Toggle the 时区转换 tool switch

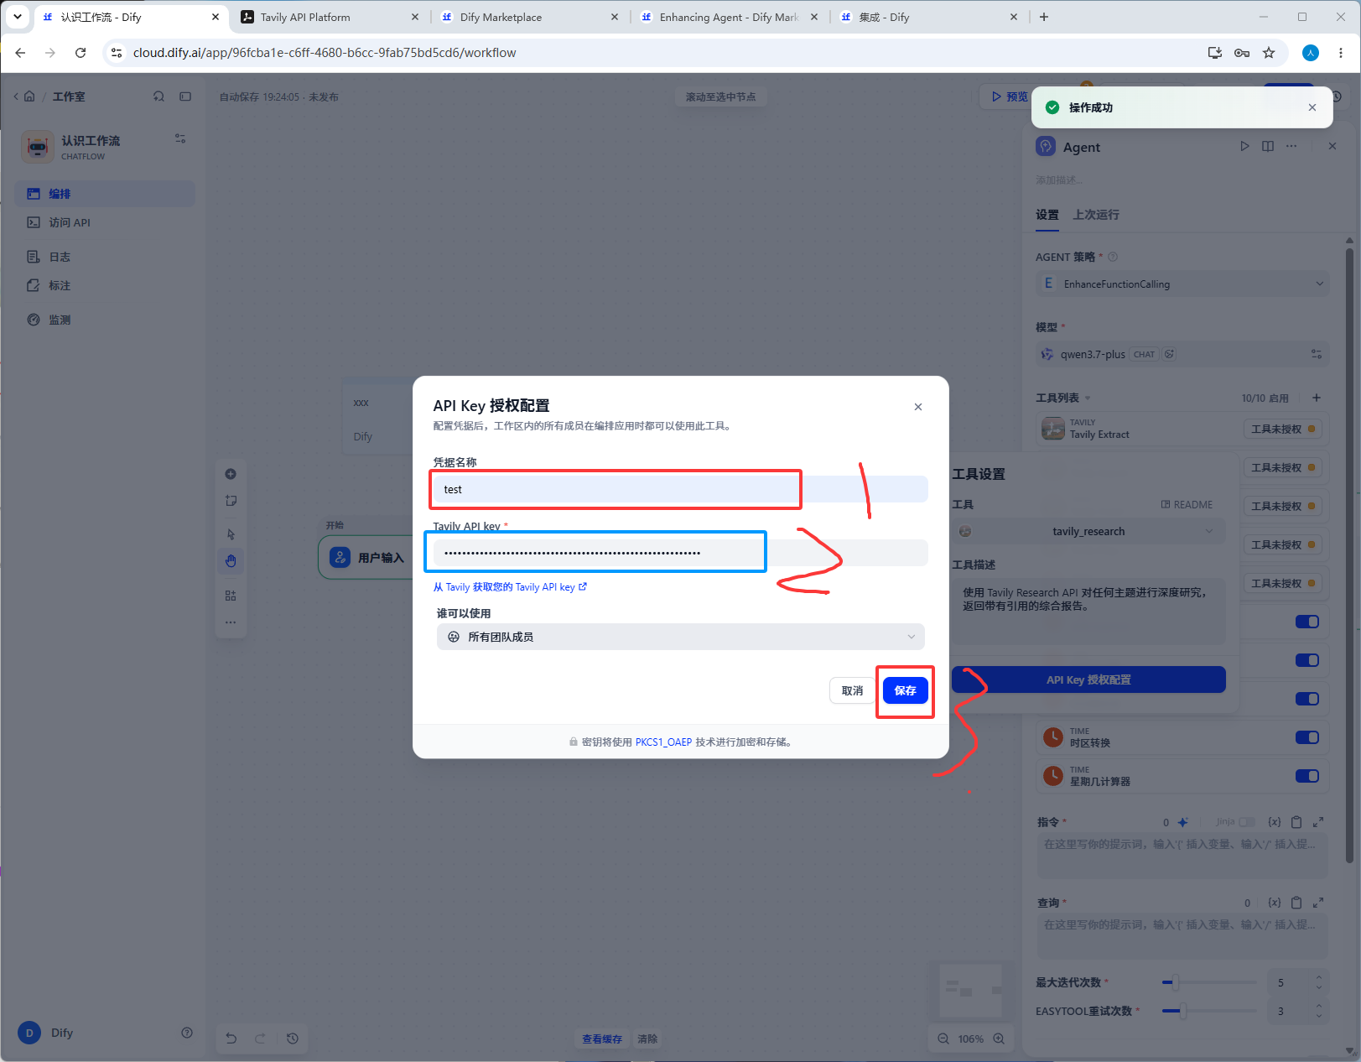pyautogui.click(x=1307, y=737)
